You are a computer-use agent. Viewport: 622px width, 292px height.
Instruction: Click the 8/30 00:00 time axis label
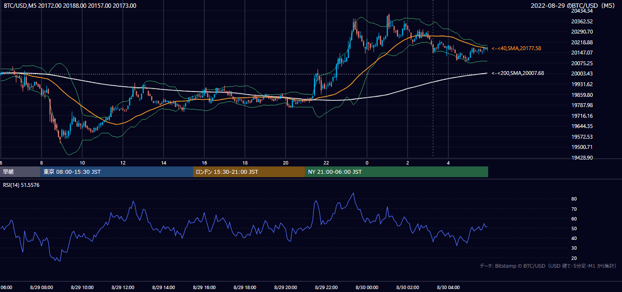tap(366, 288)
